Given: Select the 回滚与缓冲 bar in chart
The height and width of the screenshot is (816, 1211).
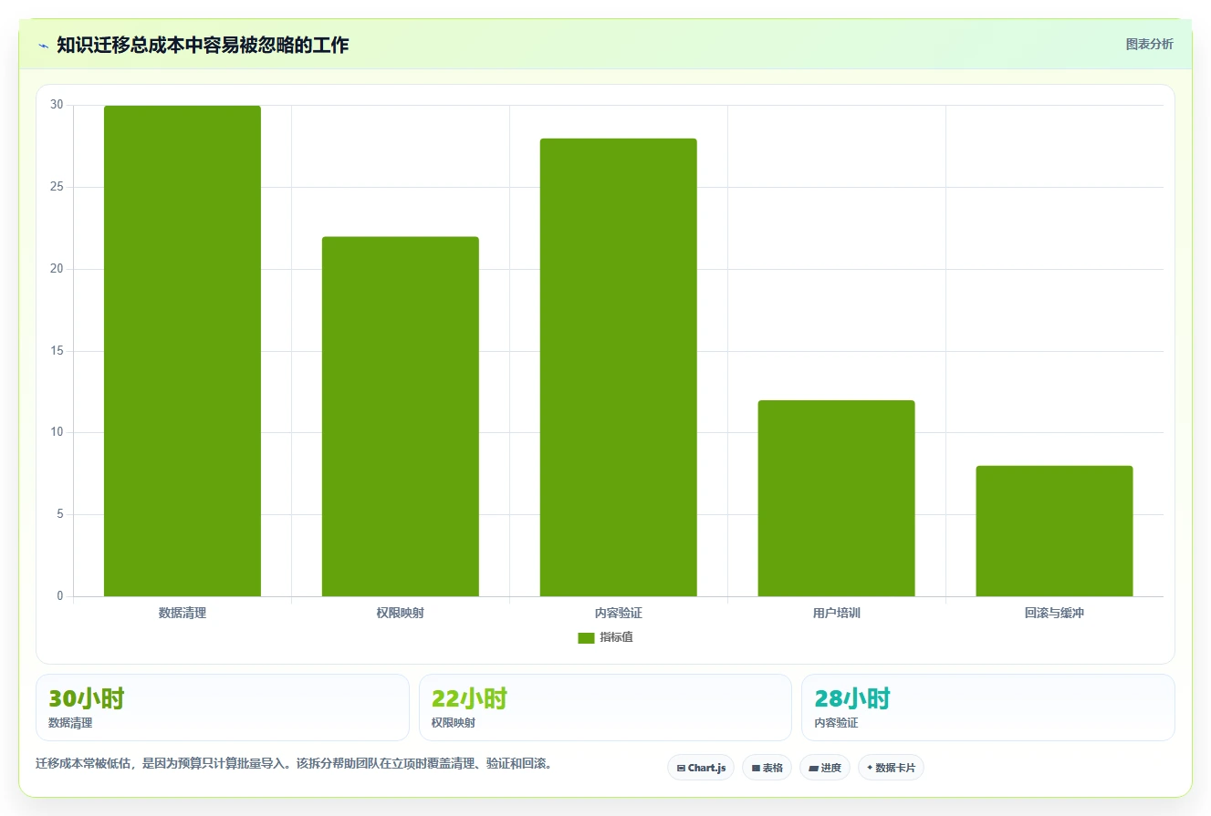Looking at the screenshot, I should (1054, 531).
